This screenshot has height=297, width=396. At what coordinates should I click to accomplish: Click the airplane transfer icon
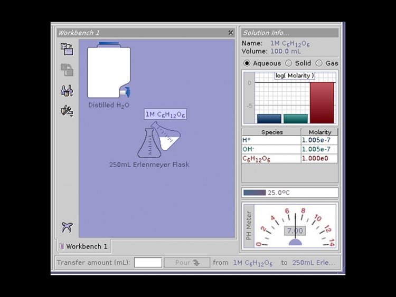tap(67, 227)
